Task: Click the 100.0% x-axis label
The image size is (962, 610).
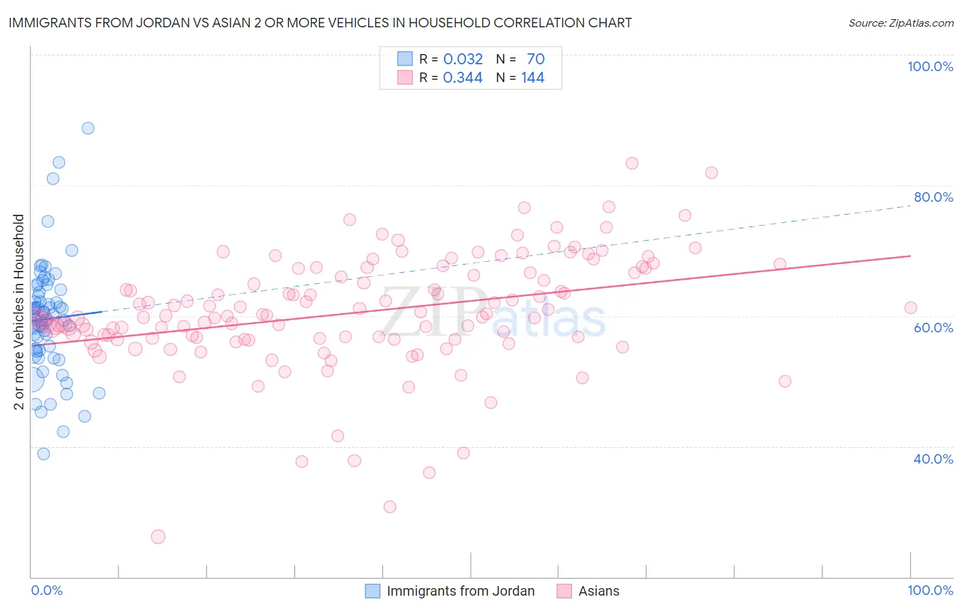Action: click(930, 590)
